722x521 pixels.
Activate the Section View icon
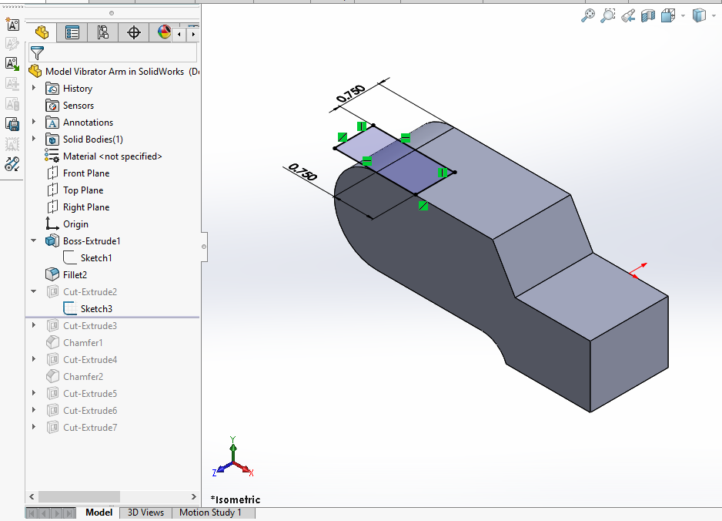648,15
